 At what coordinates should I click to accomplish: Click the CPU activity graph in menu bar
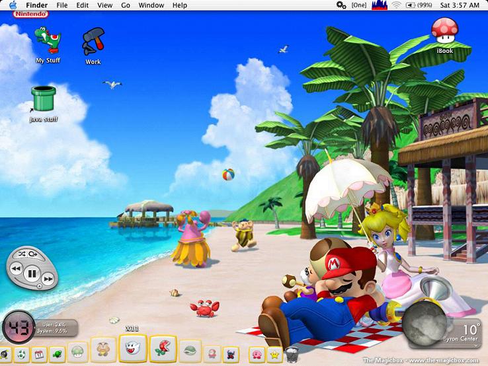380,5
